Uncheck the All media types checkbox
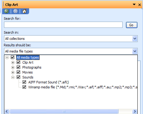 point(13,57)
